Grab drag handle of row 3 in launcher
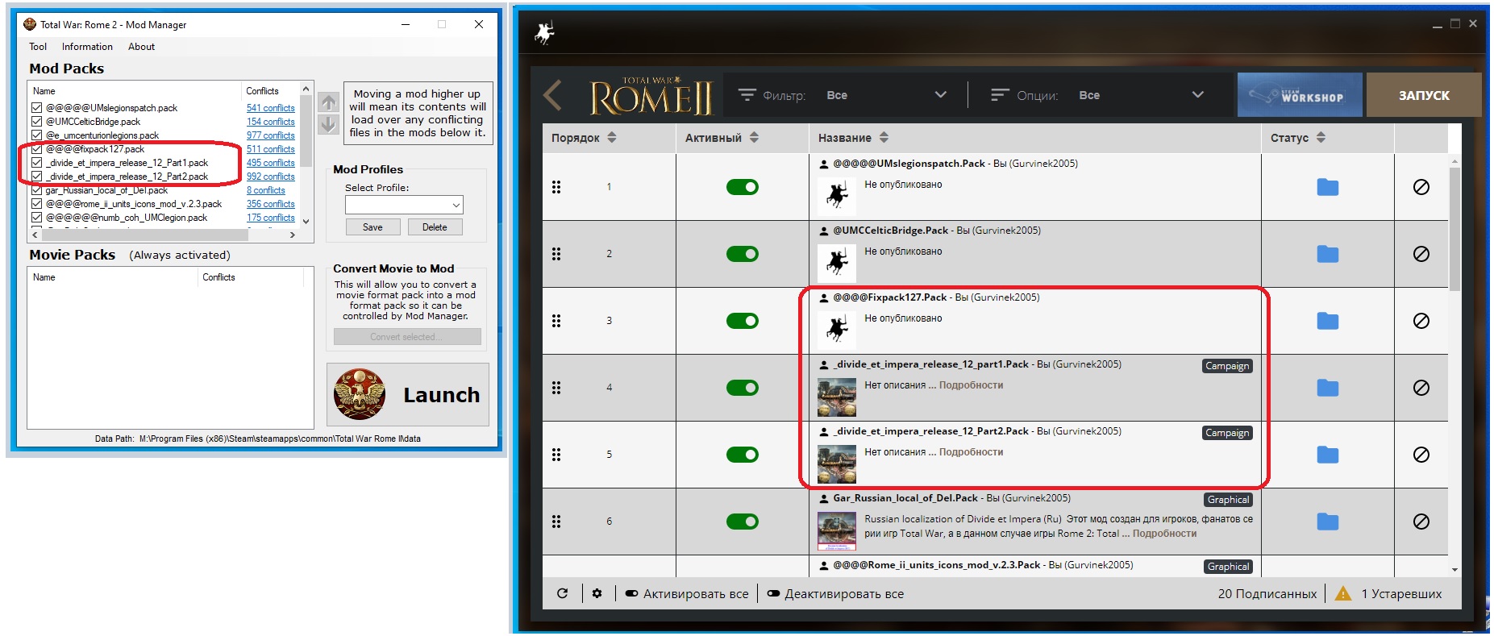This screenshot has height=636, width=1494. 556,321
